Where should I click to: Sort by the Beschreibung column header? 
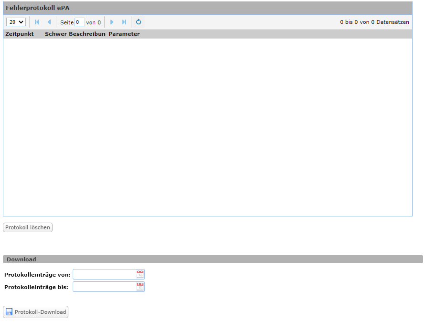(87, 34)
